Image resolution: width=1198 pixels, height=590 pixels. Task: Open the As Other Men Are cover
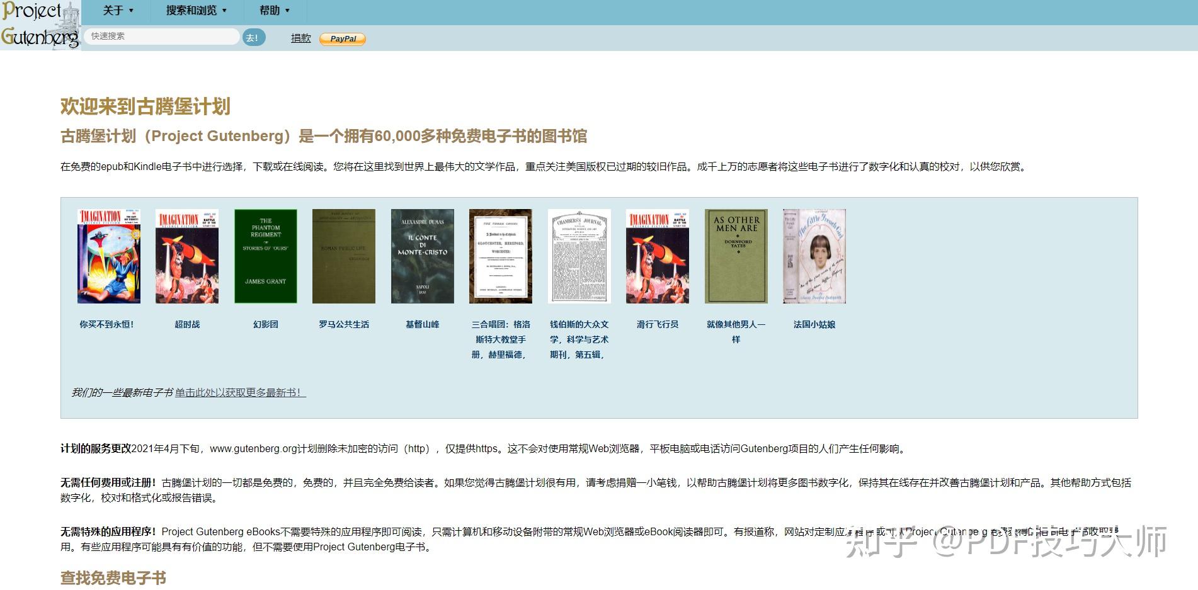736,256
